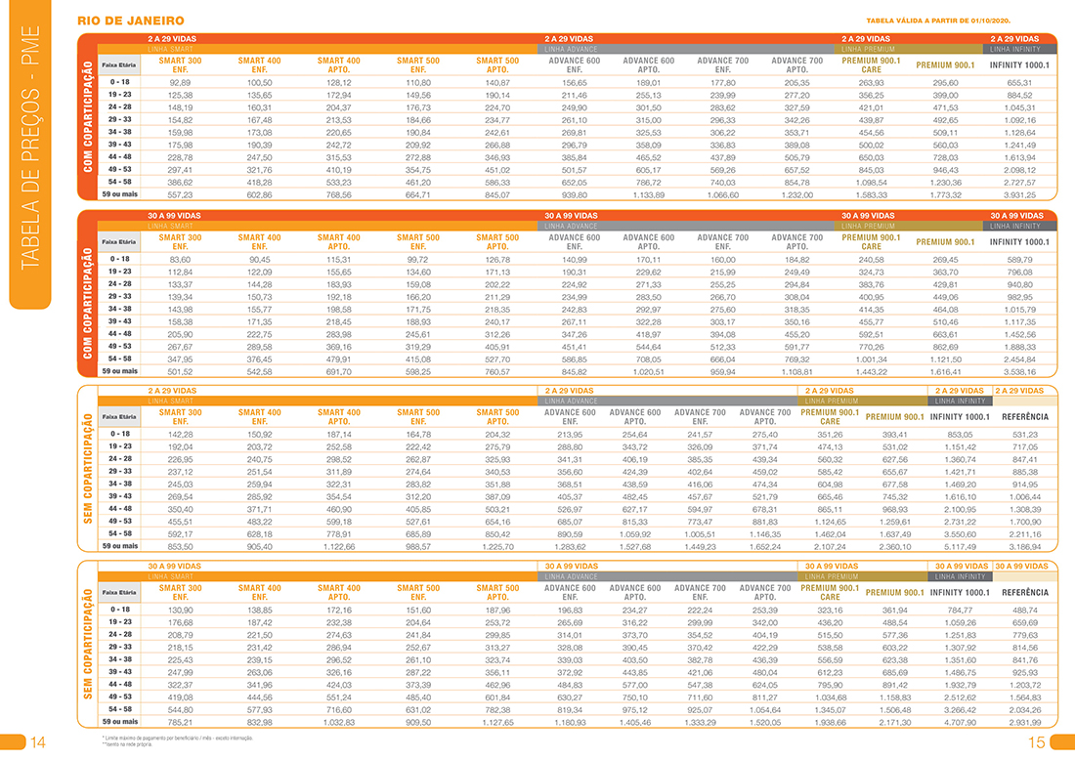Click the price value 1.020,51
The width and height of the screenshot is (1075, 760).
(649, 372)
